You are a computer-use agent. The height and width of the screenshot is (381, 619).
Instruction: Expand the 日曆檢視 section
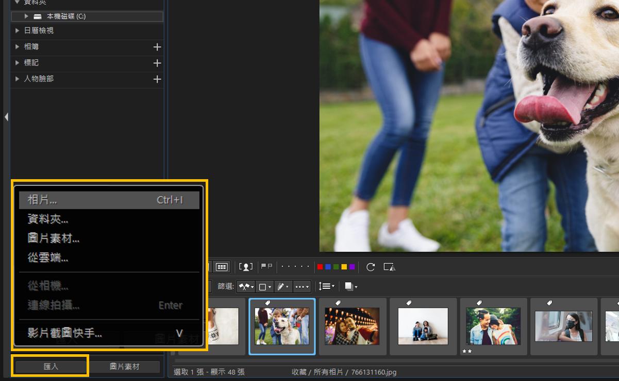point(18,31)
